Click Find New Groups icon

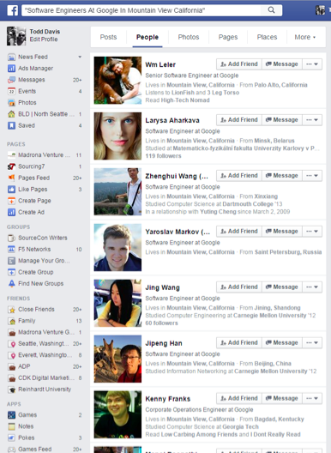(11, 284)
